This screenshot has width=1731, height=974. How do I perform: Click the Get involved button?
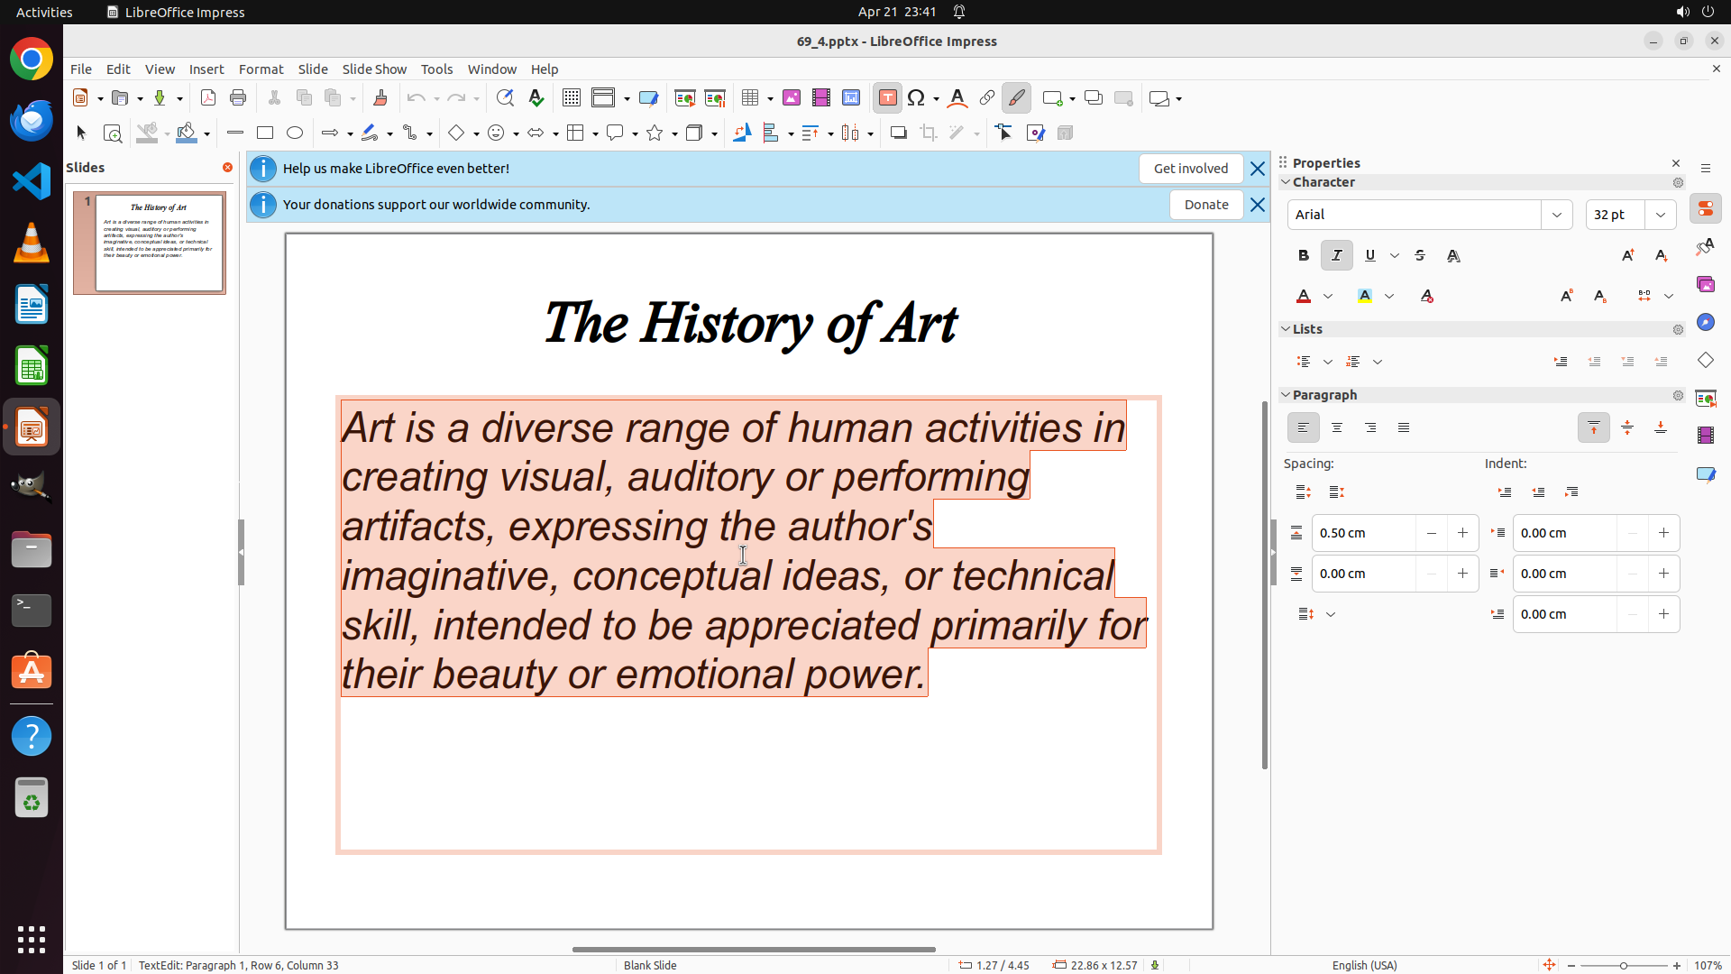[1190, 169]
